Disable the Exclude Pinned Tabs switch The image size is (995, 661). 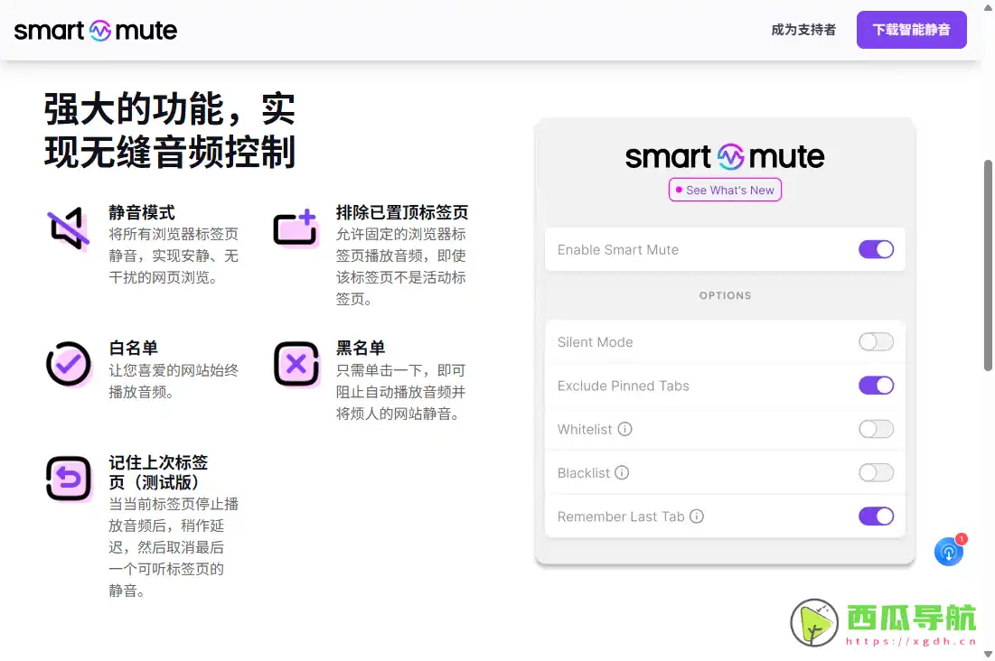[876, 385]
